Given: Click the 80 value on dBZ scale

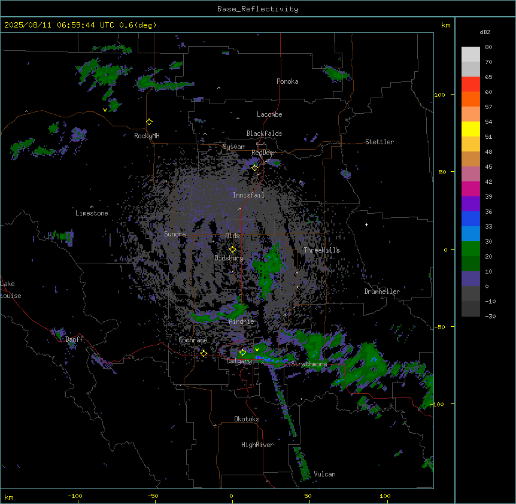Looking at the screenshot, I should coord(488,47).
